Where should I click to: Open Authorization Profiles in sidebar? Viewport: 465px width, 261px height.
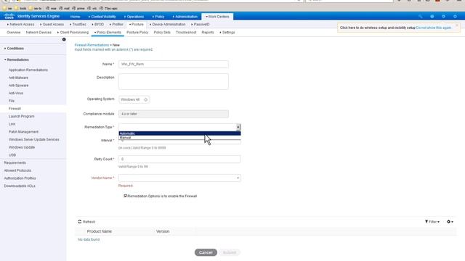point(20,178)
